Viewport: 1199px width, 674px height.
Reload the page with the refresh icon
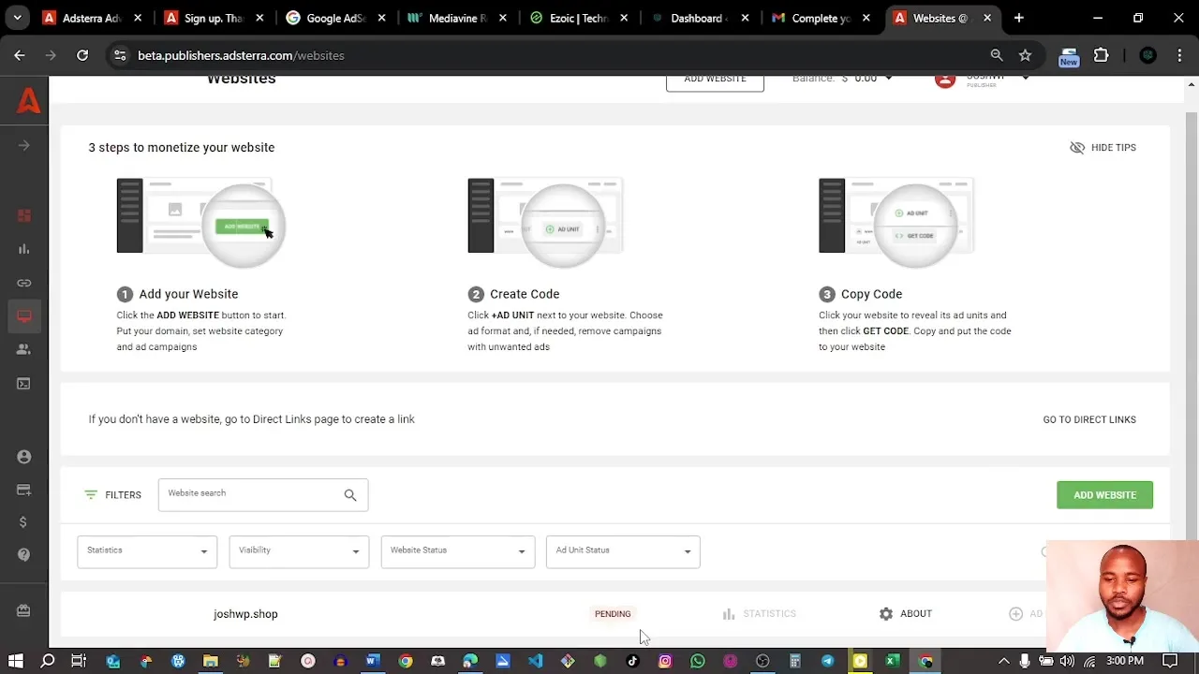pos(82,55)
